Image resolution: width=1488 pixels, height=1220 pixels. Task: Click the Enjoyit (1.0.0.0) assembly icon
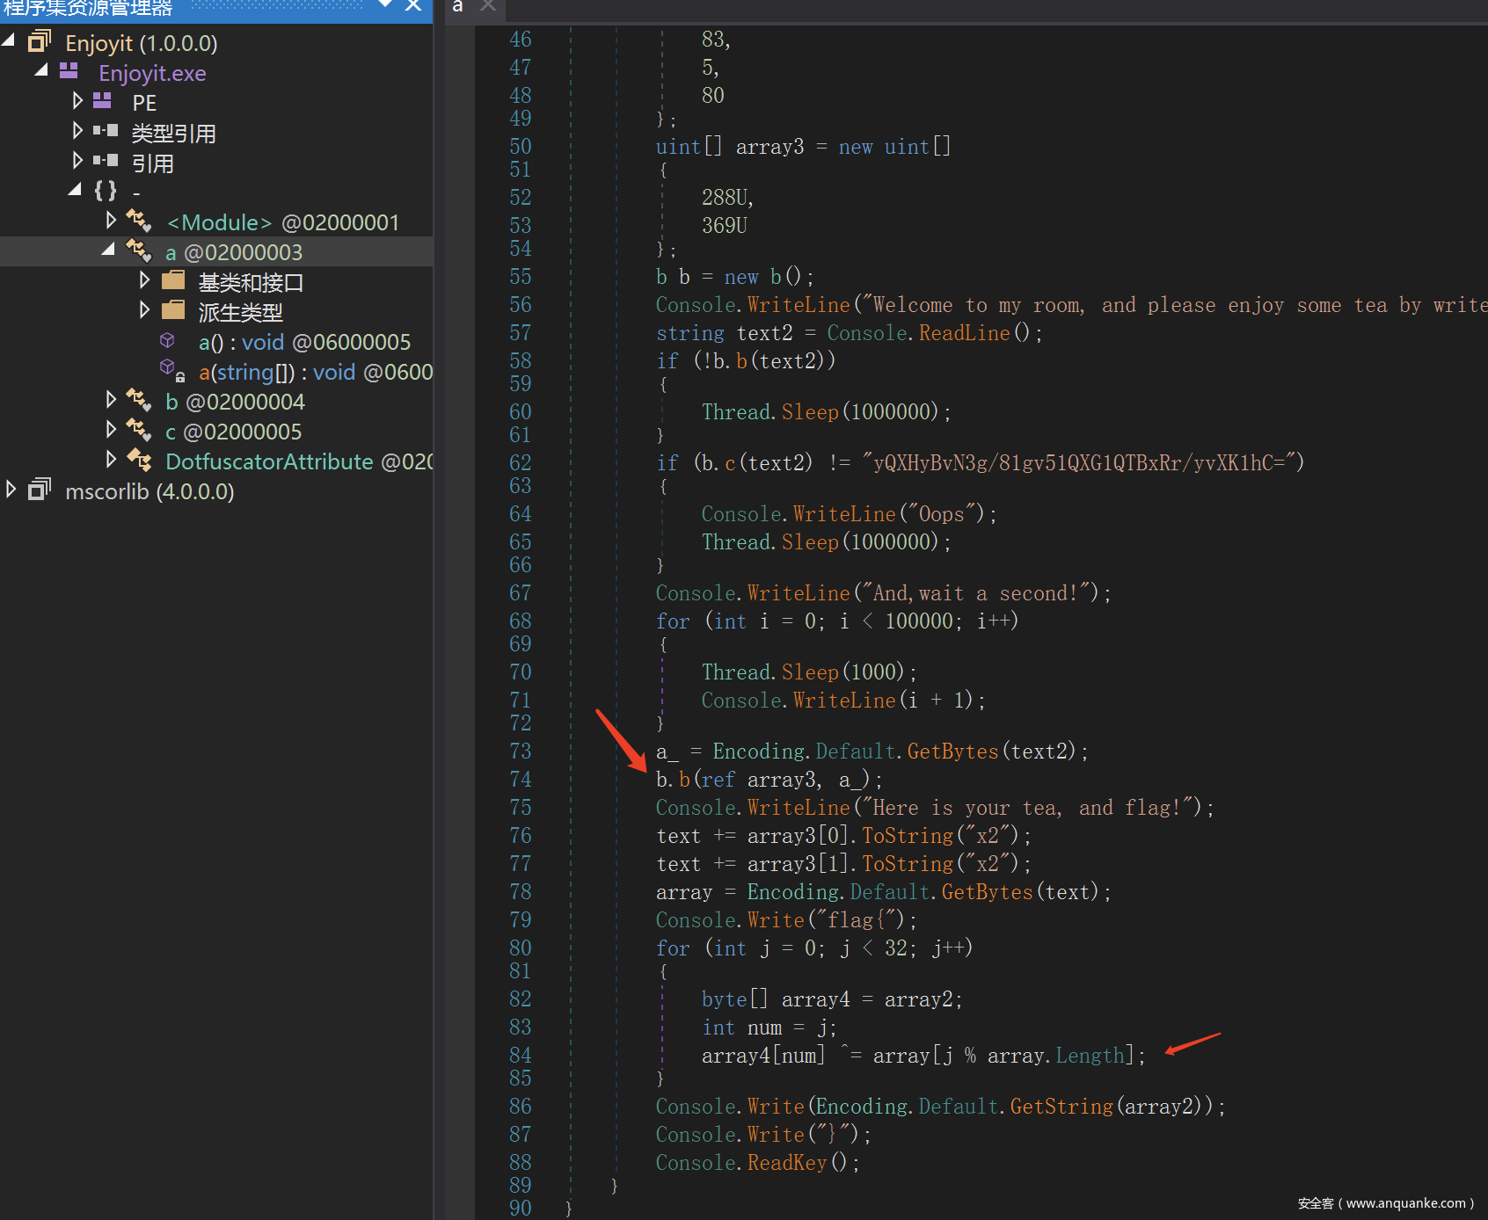[x=40, y=42]
